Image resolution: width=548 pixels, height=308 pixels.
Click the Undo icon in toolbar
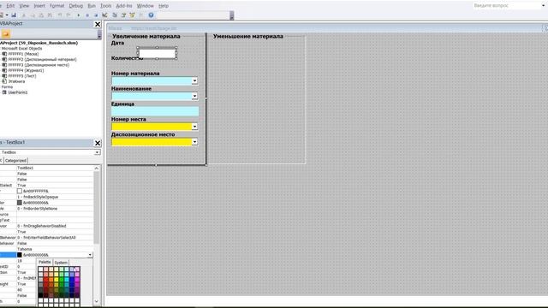59,15
